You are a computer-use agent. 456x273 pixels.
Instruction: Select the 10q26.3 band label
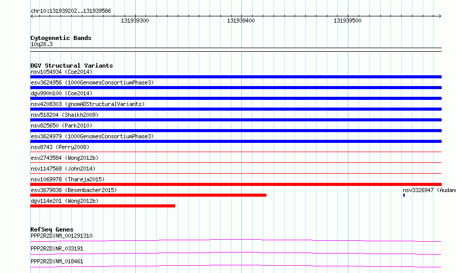point(42,44)
